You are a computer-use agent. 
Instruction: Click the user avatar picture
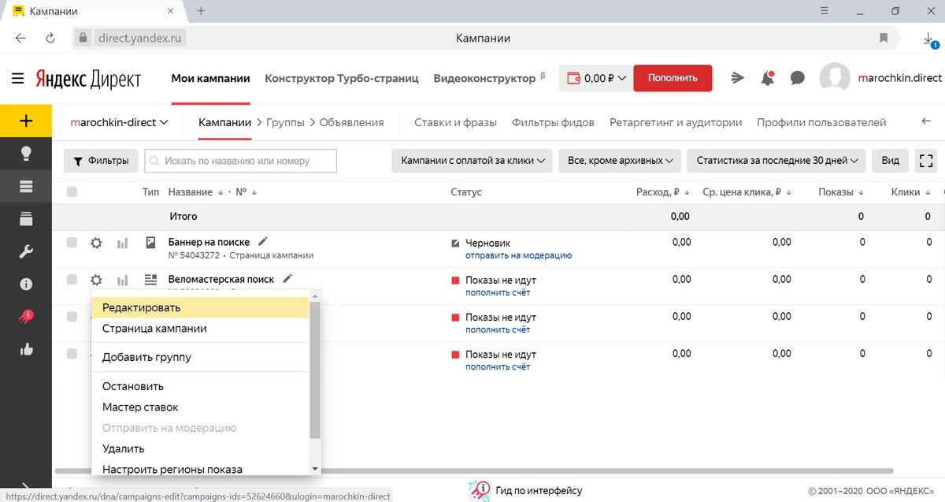click(835, 78)
